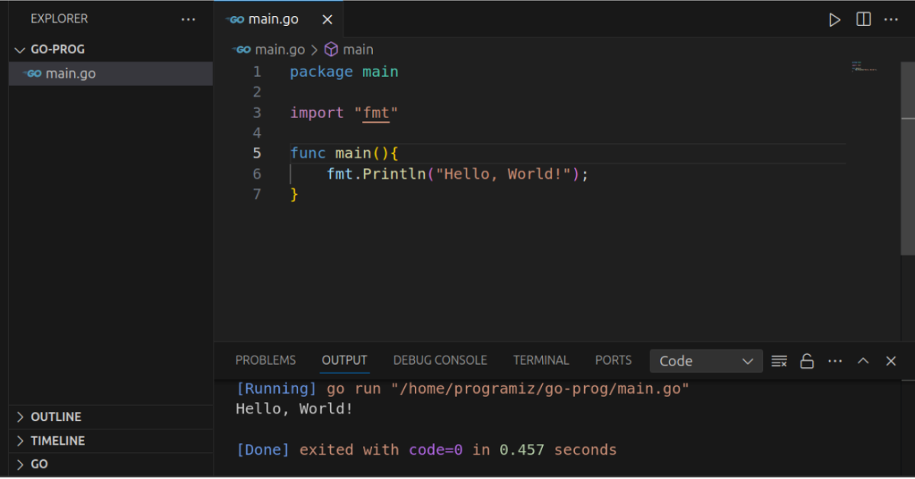915x479 pixels.
Task: Maximize panel size using the up chevron
Action: 863,361
